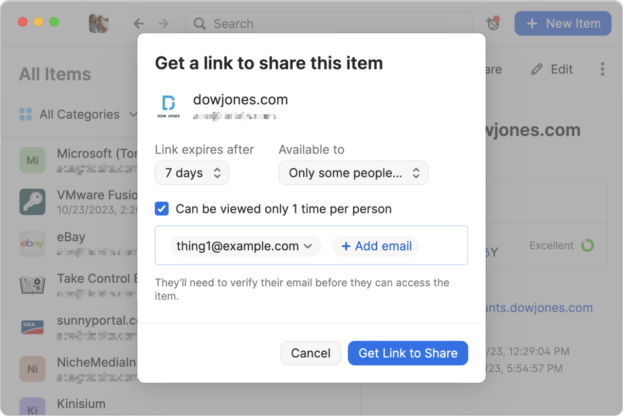Open the Link expires after dropdown

pos(192,173)
